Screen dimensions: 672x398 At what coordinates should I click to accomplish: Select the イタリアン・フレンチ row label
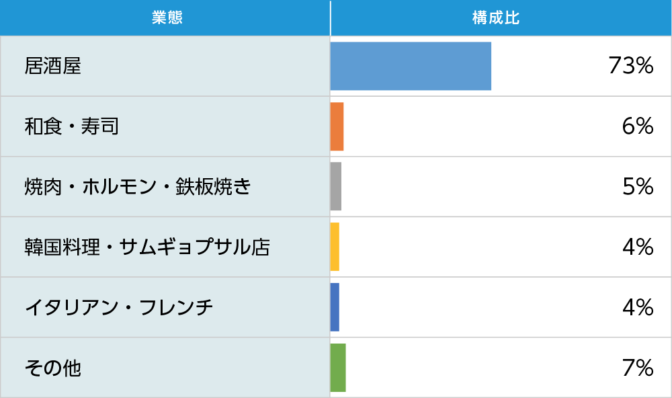coord(119,307)
